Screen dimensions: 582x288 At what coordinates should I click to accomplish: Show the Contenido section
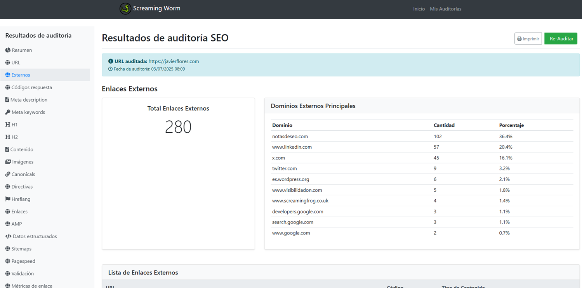point(45,149)
